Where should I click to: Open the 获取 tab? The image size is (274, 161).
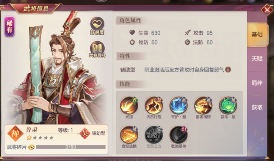(257, 107)
